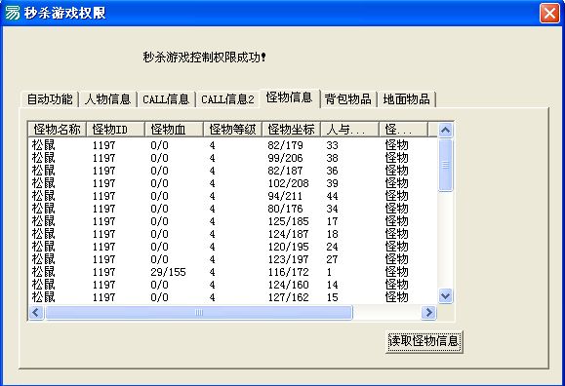This screenshot has height=386, width=565.
Task: Select the CALL信息 tab
Action: (166, 99)
